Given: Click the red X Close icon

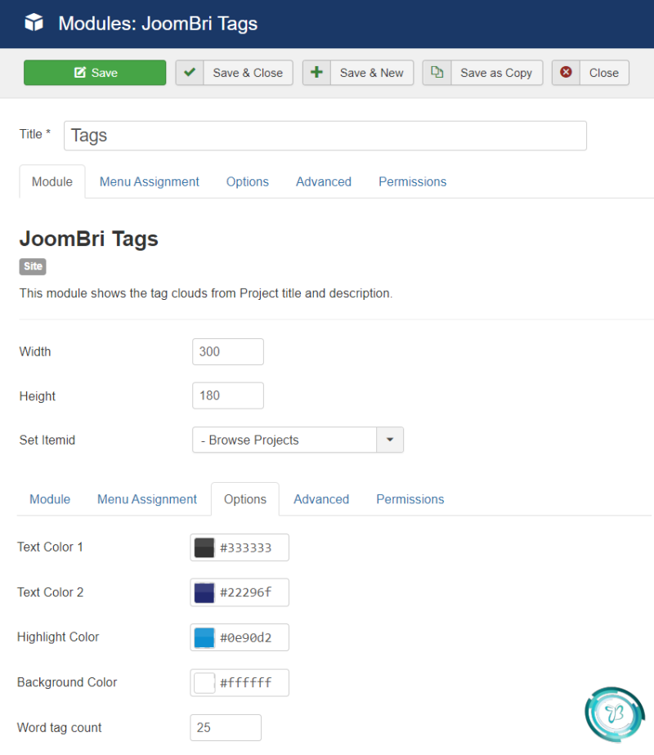Looking at the screenshot, I should [566, 72].
